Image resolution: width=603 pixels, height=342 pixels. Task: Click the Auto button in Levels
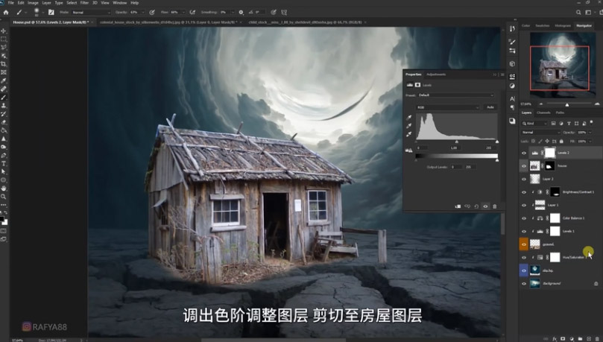(x=490, y=107)
